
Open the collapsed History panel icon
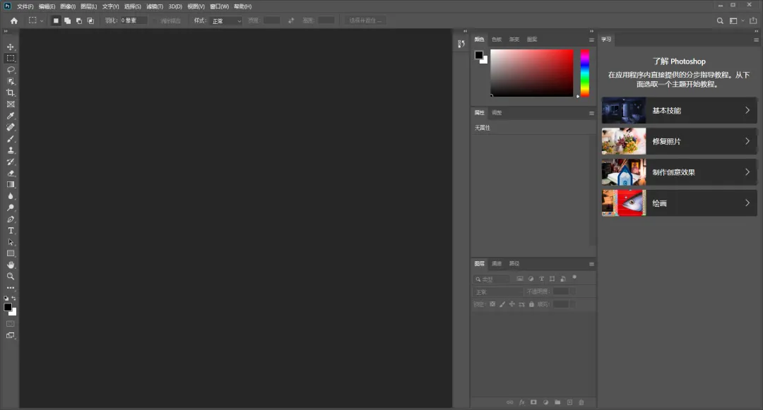click(x=461, y=44)
